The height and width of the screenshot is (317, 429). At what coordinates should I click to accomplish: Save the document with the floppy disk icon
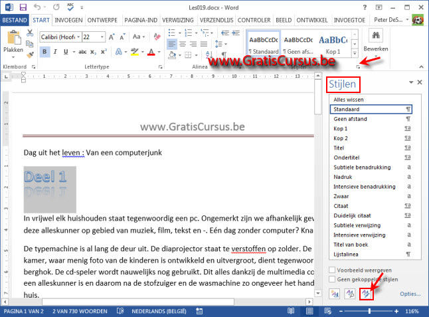click(x=23, y=7)
